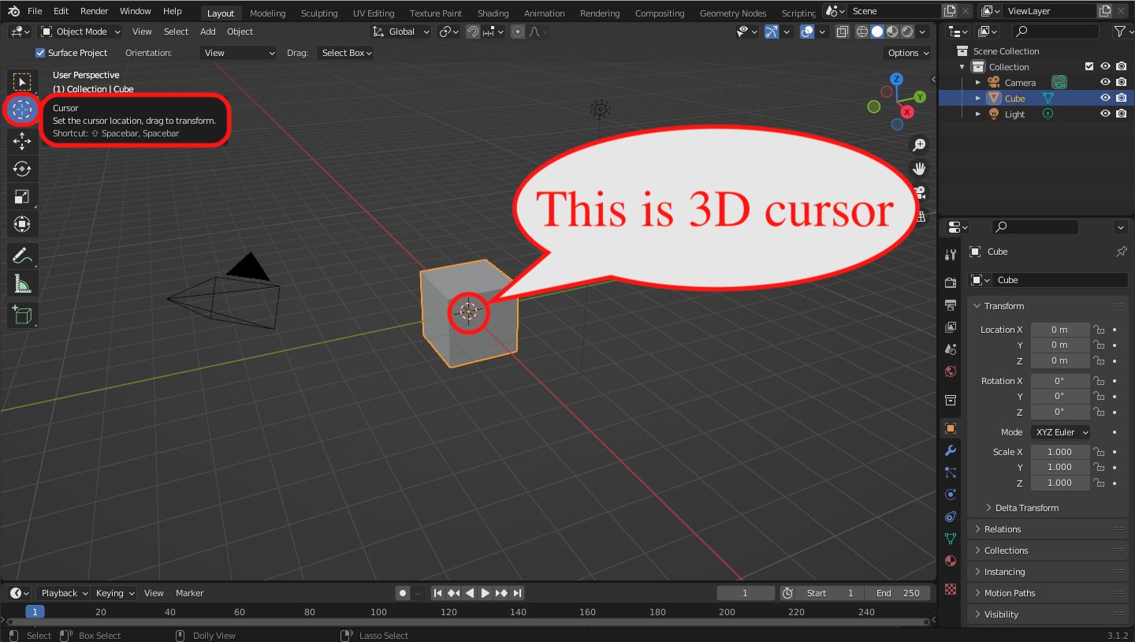
Task: Open XYZ Euler rotation mode dropdown
Action: coord(1061,432)
